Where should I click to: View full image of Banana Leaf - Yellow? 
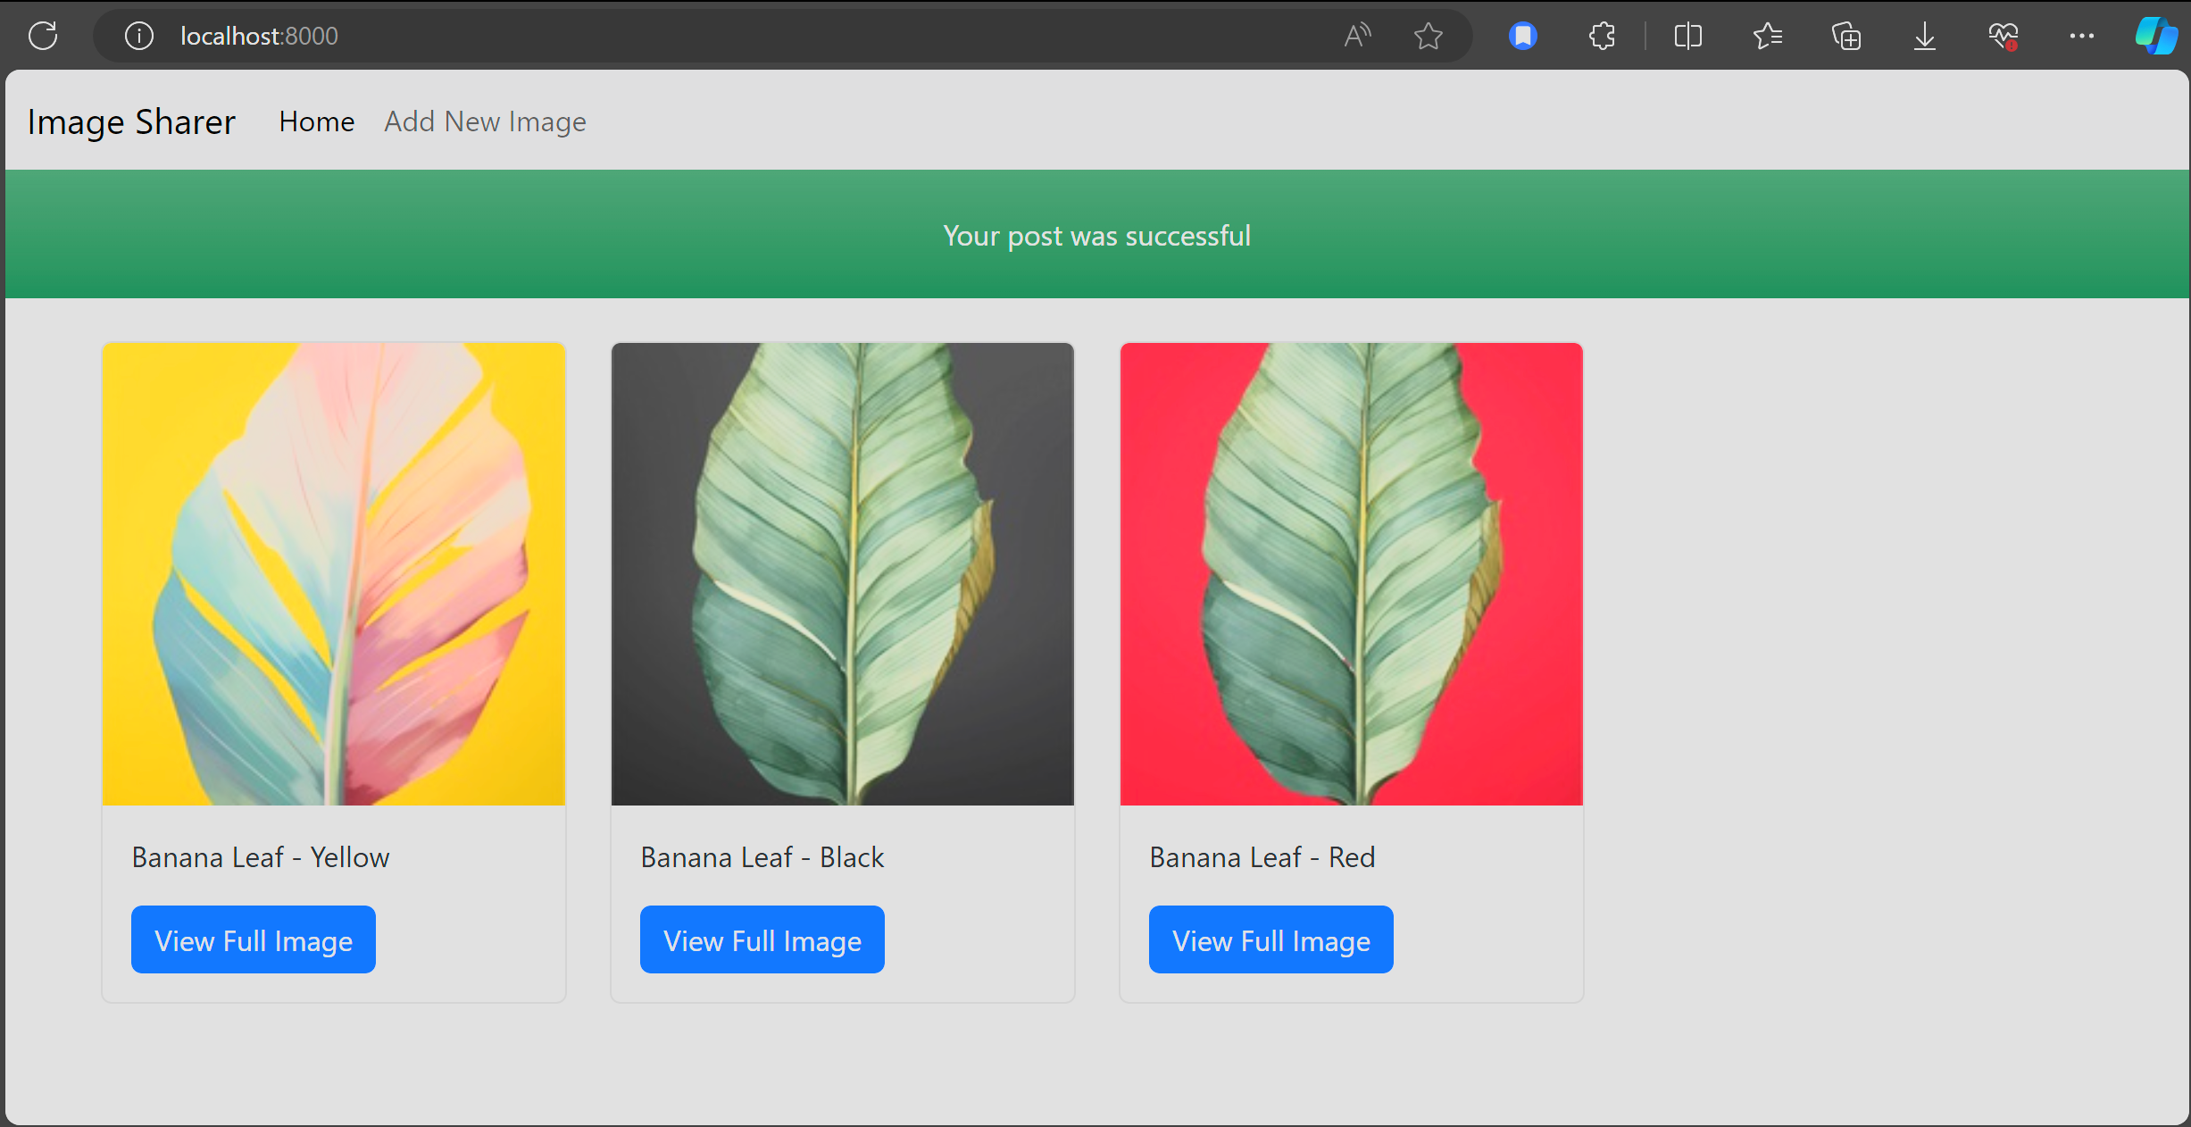tap(254, 939)
